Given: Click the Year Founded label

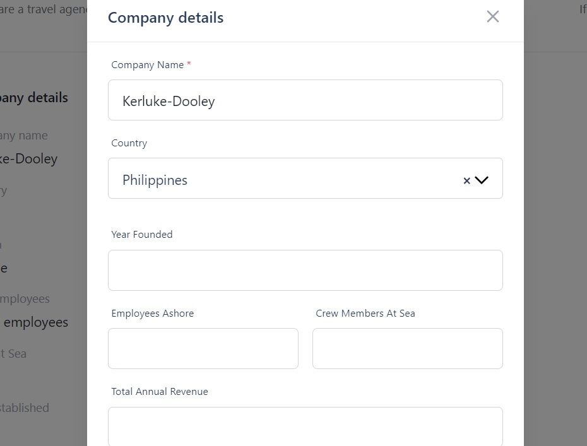Looking at the screenshot, I should [x=142, y=234].
